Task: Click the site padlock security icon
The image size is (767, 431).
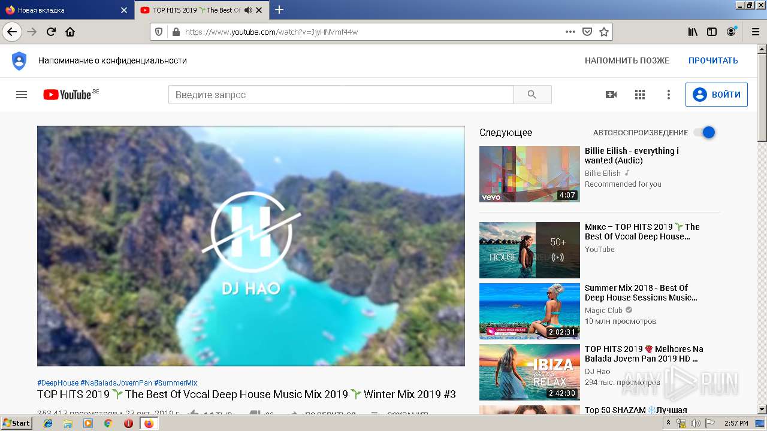Action: coord(176,32)
